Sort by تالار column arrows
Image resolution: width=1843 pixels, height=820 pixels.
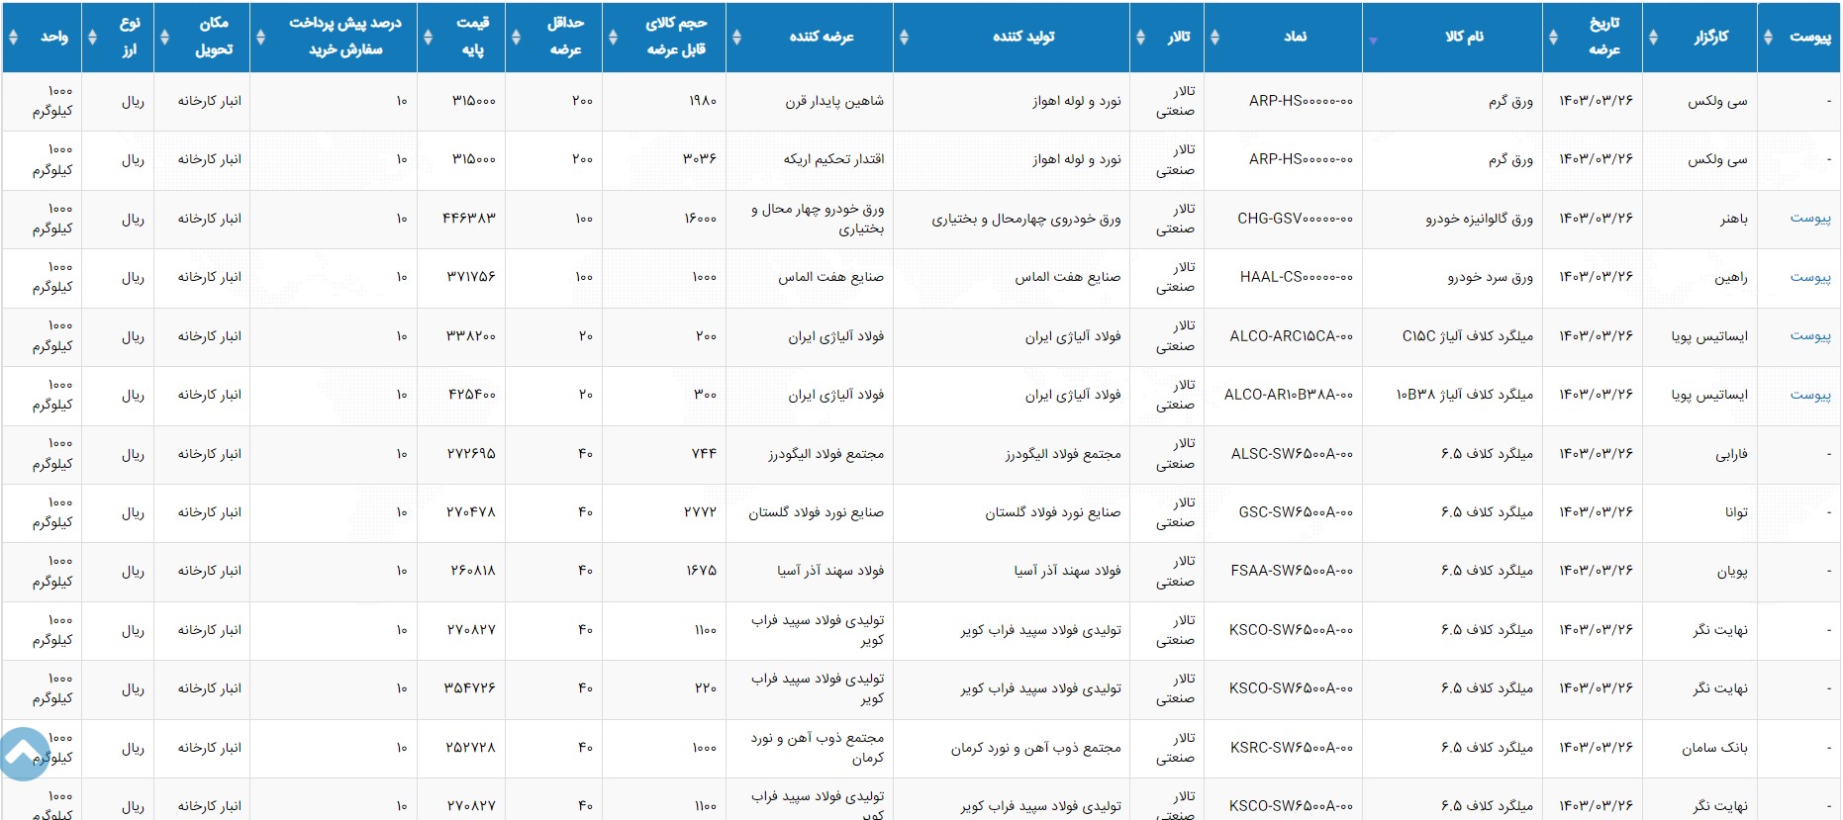[x=1140, y=37]
